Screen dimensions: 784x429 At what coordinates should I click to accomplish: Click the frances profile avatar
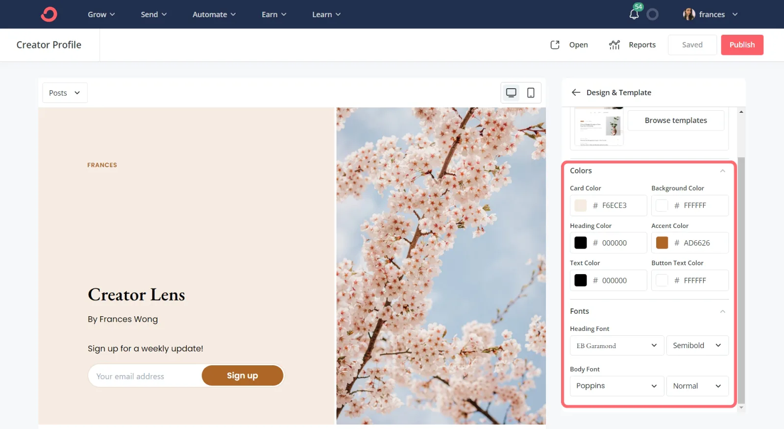click(x=689, y=14)
